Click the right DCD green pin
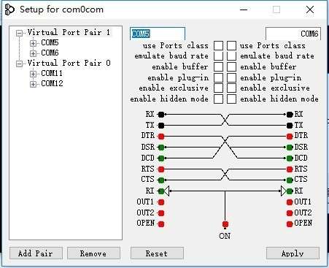 point(290,158)
